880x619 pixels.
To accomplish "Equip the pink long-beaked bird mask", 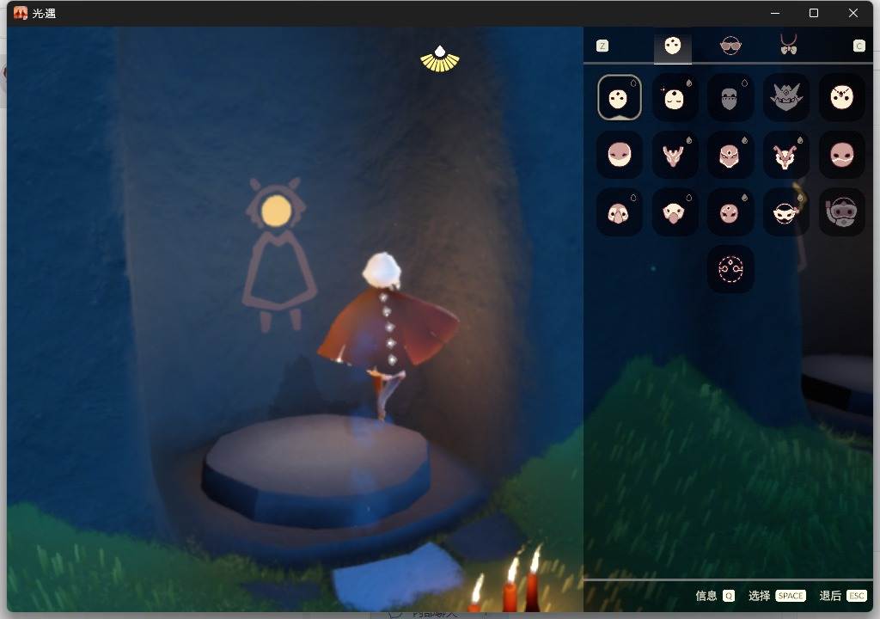I will (620, 212).
